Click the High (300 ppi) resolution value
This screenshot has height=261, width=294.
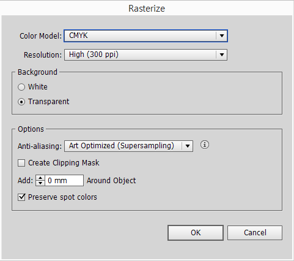tap(94, 55)
